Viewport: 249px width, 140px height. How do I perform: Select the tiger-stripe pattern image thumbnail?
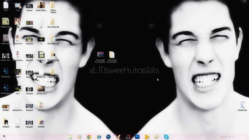[6, 106]
